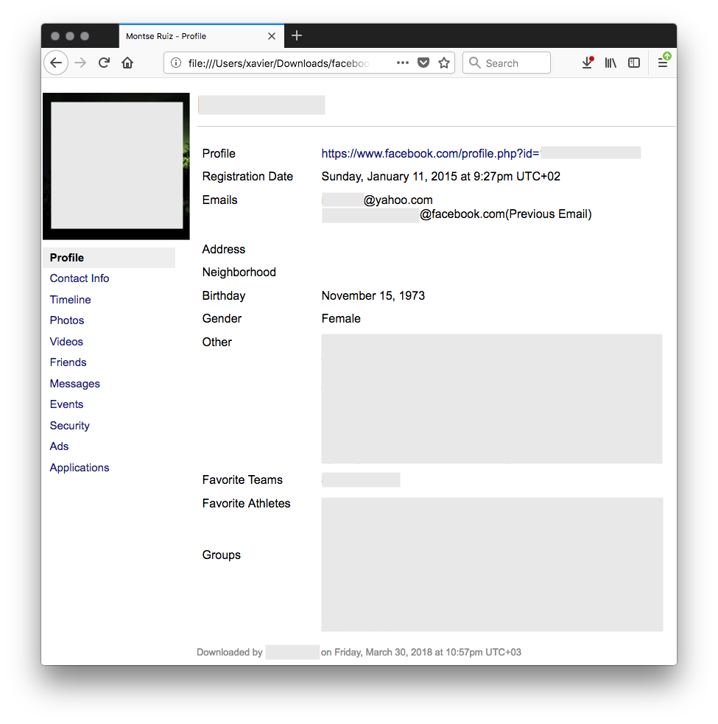The image size is (718, 724).
Task: Click the forward navigation arrow
Action: (x=80, y=63)
